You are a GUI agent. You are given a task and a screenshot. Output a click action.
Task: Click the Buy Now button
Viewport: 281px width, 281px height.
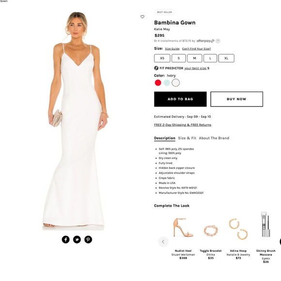pos(236,99)
